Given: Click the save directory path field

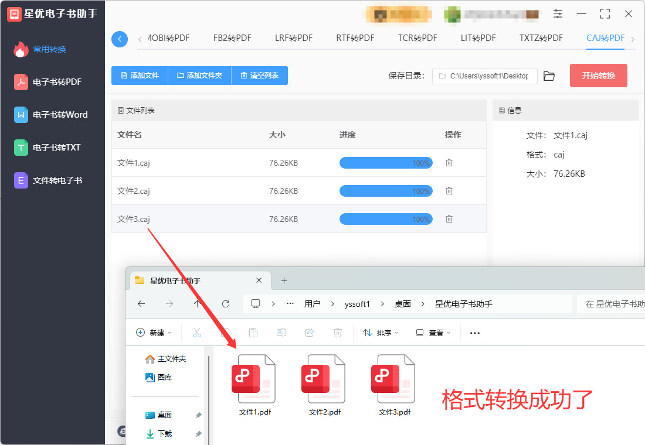Looking at the screenshot, I should point(484,76).
